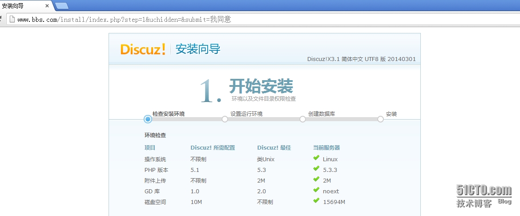Click the 项目 column header

point(150,148)
